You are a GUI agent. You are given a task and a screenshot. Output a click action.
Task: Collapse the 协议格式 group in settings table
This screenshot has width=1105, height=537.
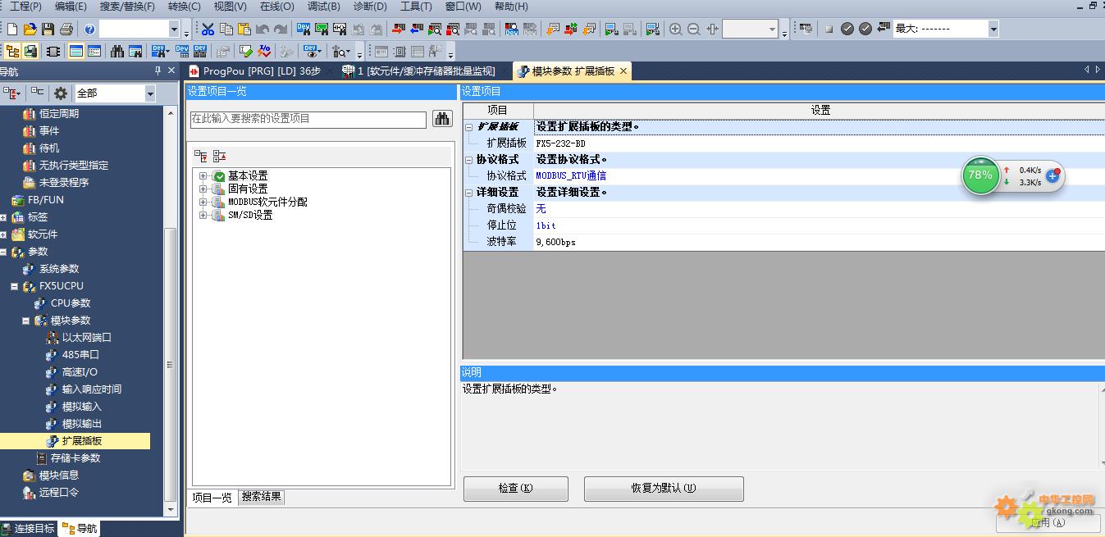pos(469,160)
